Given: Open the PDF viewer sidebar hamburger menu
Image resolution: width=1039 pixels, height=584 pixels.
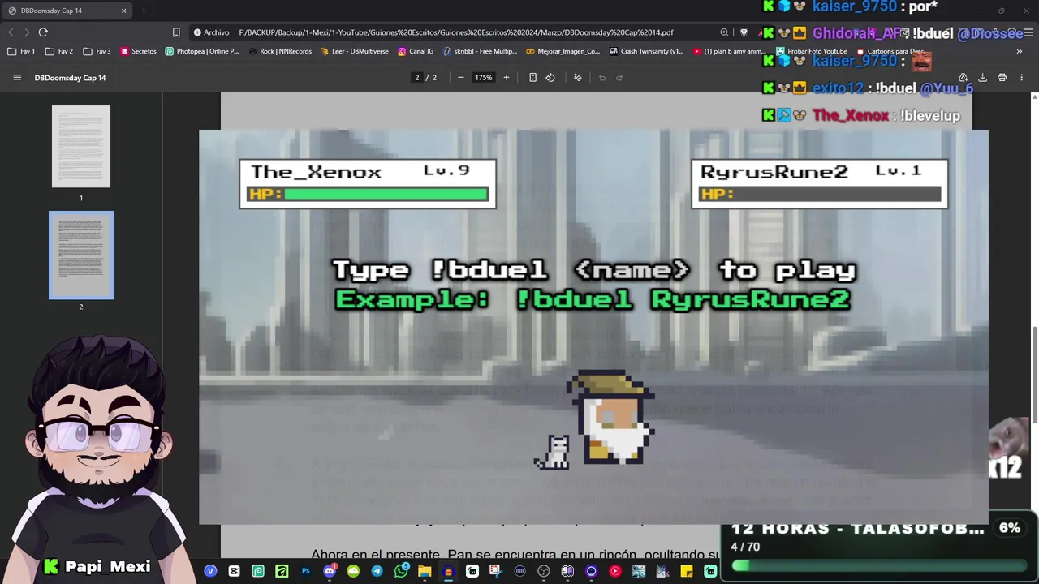Looking at the screenshot, I should coord(17,78).
